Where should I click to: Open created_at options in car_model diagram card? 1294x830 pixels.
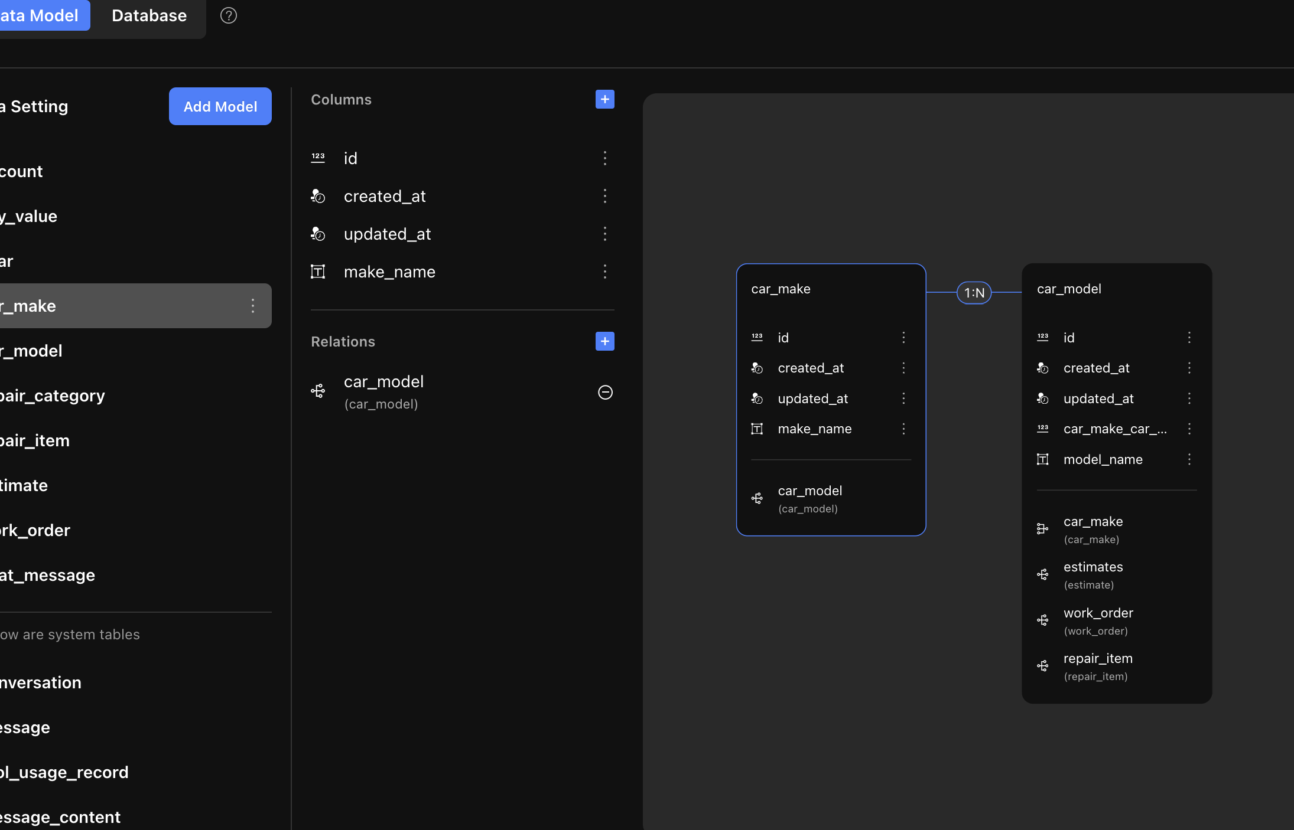click(1189, 368)
